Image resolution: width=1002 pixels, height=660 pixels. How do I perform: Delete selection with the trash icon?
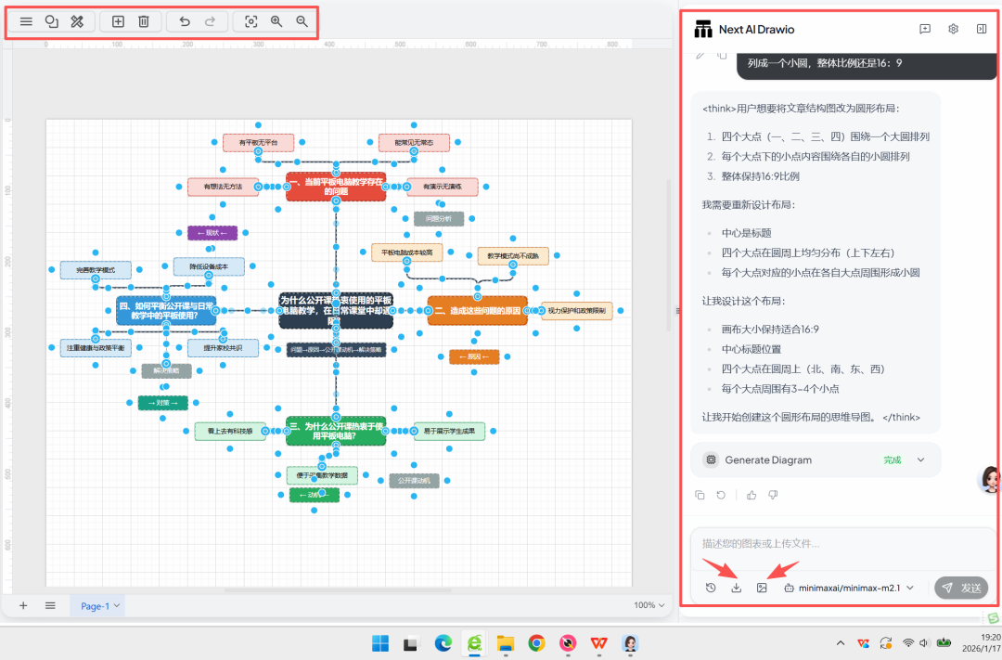[144, 21]
